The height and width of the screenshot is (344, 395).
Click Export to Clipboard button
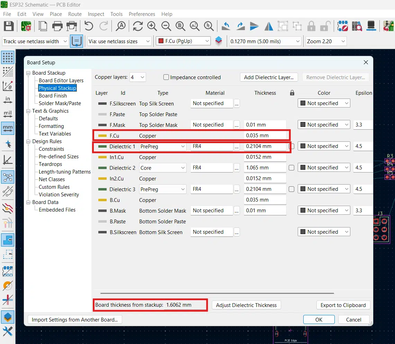[343, 305]
